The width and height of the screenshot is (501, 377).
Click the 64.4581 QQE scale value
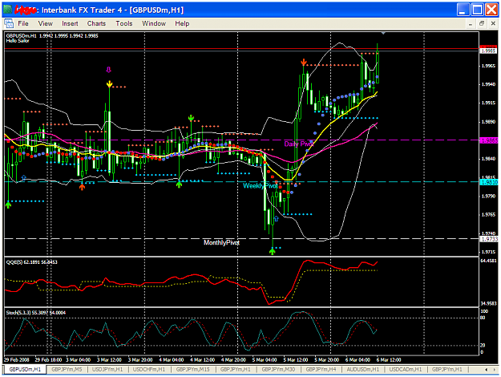point(489,261)
